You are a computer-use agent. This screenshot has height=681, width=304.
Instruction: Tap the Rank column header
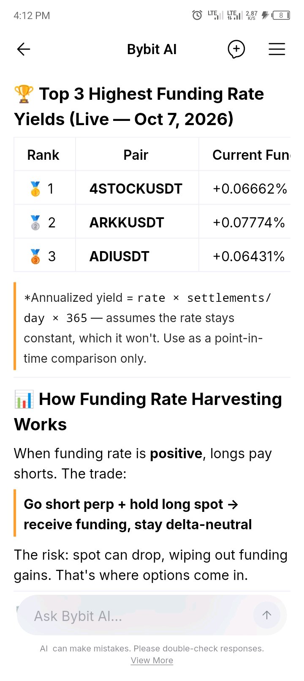[x=43, y=155]
